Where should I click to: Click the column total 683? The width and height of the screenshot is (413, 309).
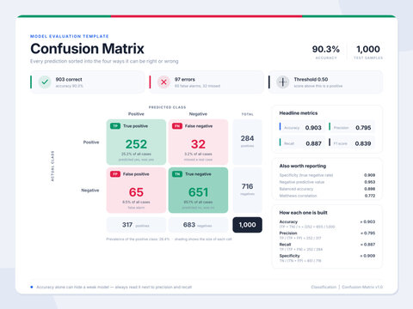click(189, 225)
